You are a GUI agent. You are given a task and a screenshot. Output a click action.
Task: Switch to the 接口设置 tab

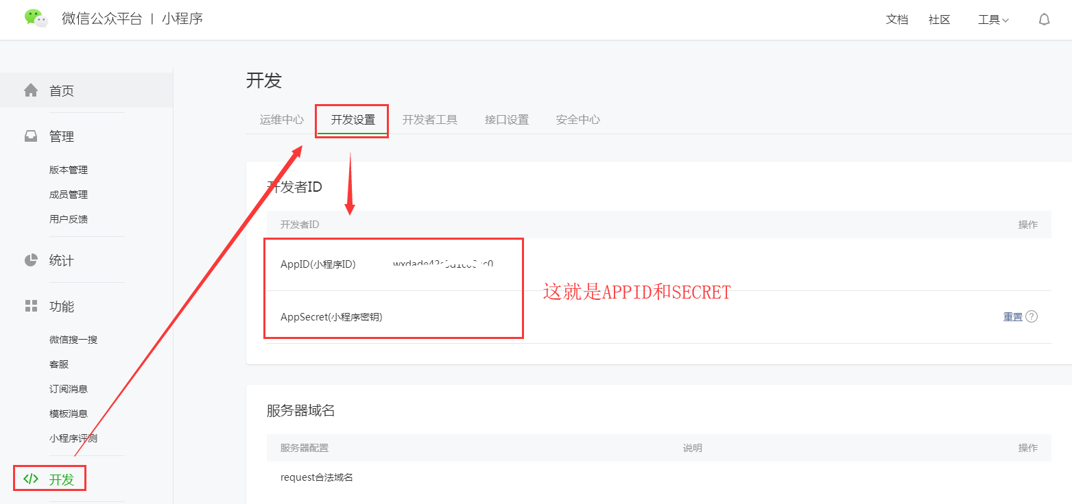(506, 119)
